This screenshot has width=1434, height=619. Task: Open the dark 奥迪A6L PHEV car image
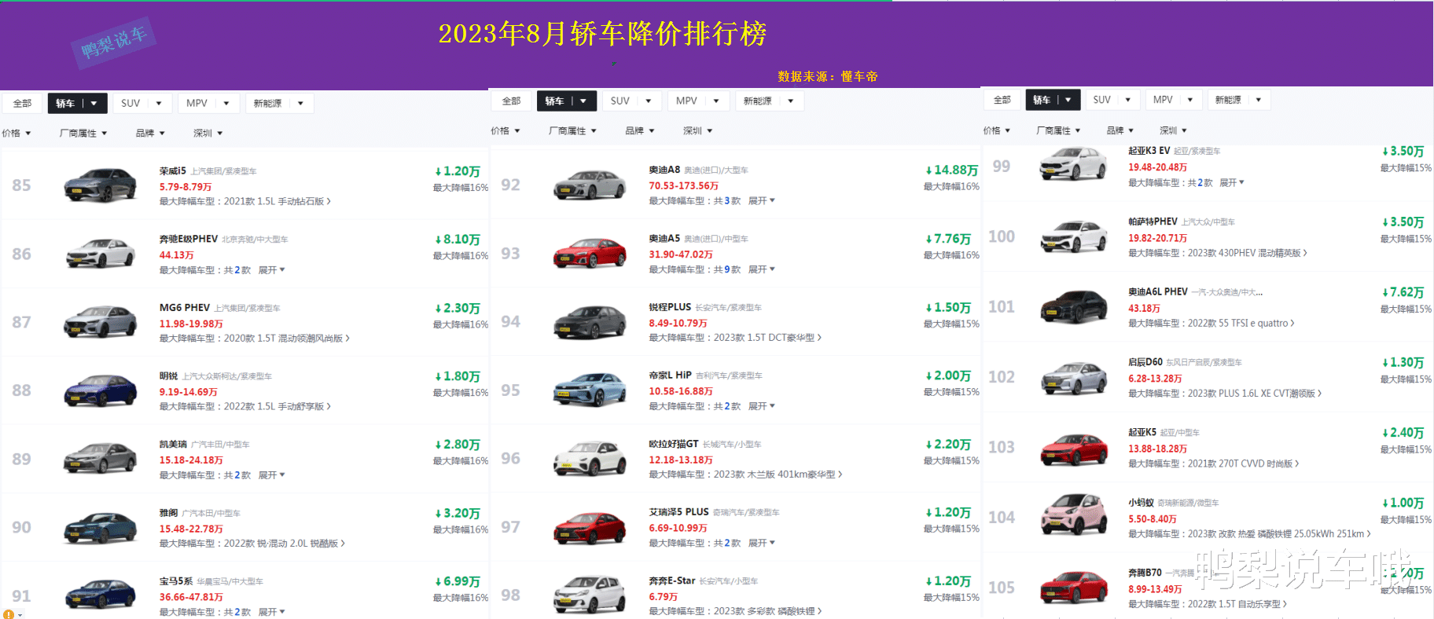pyautogui.click(x=1073, y=306)
